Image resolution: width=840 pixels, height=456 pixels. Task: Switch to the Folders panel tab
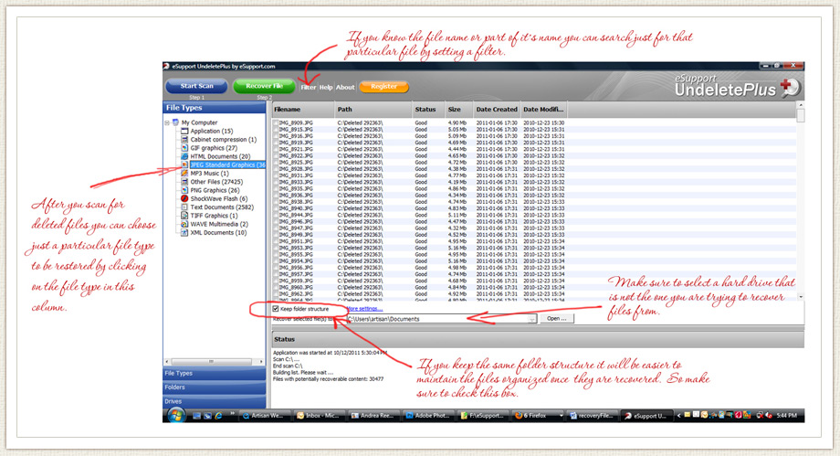tap(215, 387)
